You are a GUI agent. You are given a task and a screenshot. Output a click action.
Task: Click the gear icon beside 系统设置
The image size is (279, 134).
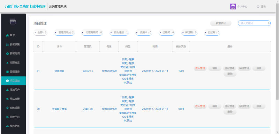(7, 108)
